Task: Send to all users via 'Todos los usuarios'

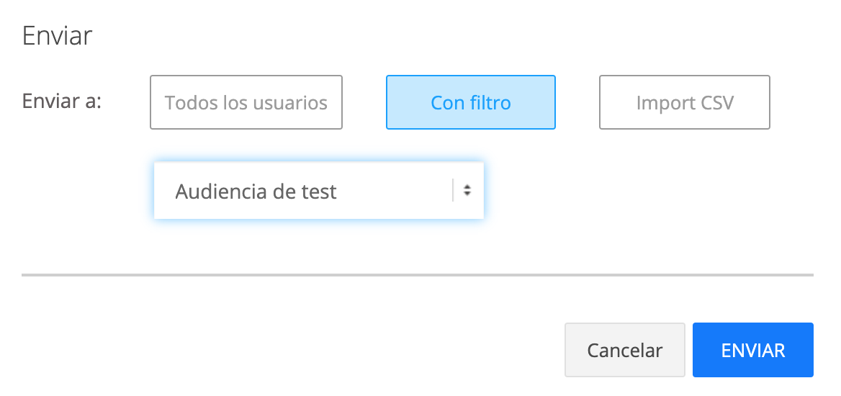Action: [x=246, y=102]
